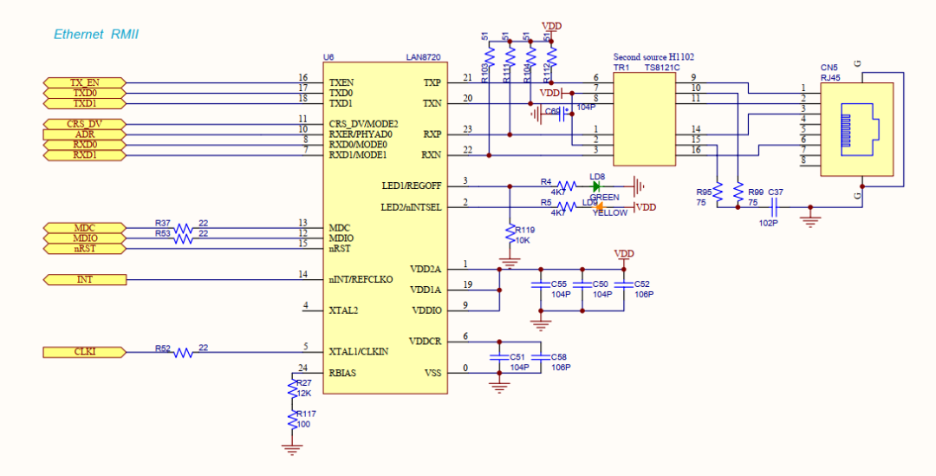Select the R4 resistor symbol

click(x=566, y=186)
